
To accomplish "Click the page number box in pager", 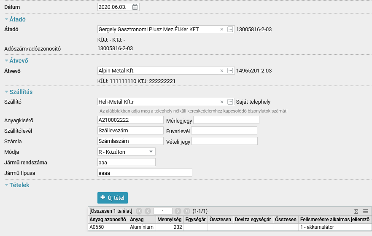I will coord(163,211).
